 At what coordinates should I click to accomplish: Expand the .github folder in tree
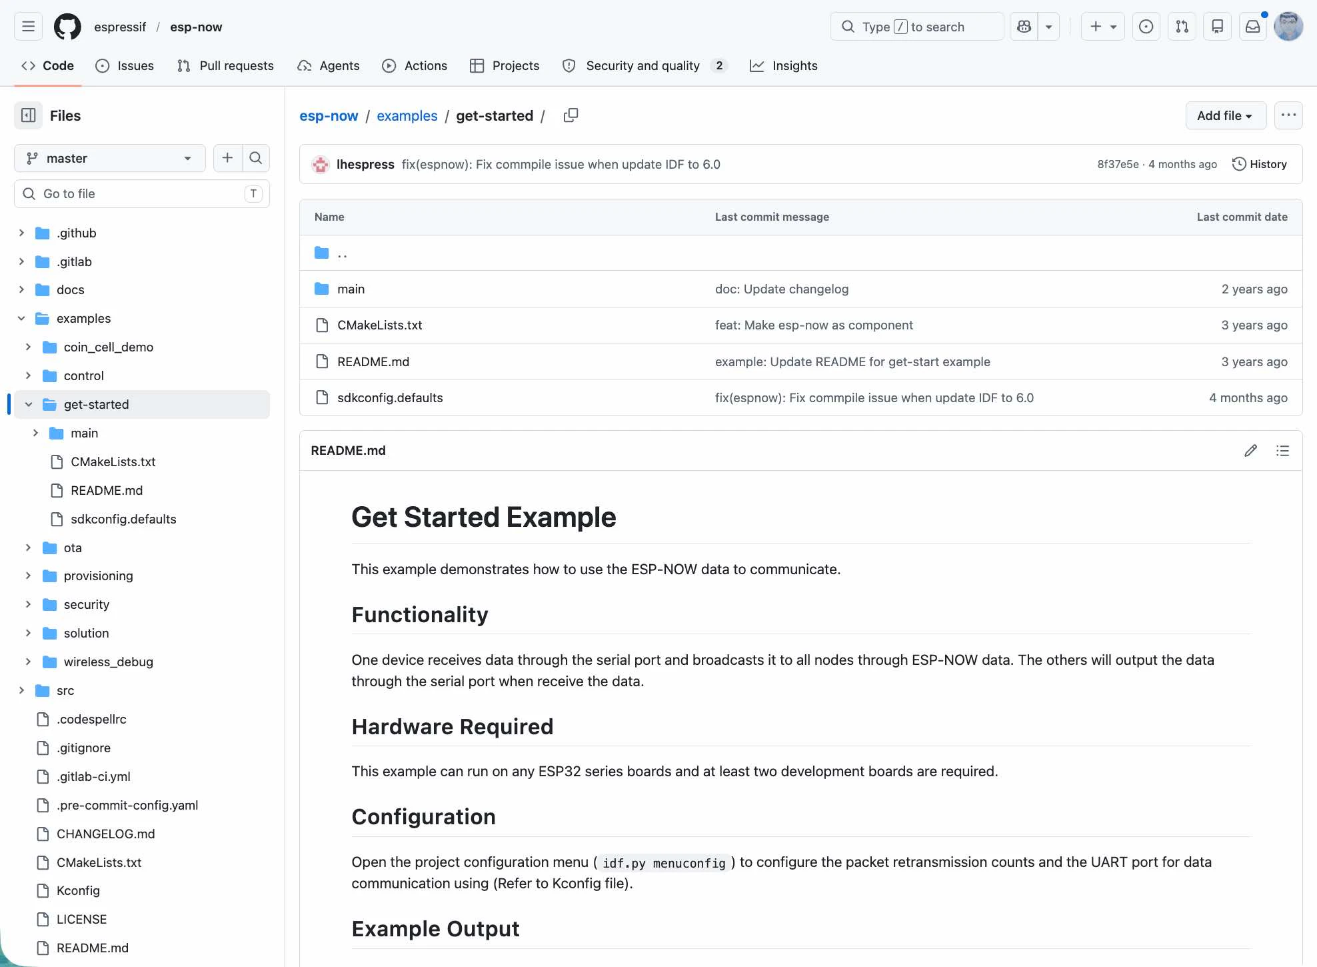[21, 233]
